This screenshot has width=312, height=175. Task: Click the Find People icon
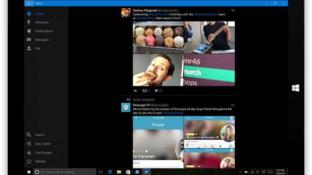[x=29, y=153]
